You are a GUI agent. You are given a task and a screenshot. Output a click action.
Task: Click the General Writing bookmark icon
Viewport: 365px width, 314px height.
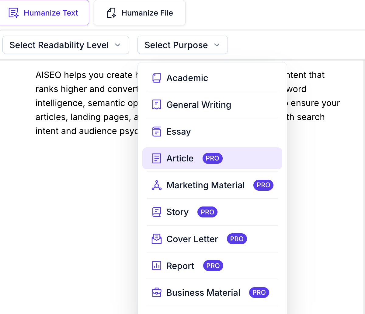point(157,105)
